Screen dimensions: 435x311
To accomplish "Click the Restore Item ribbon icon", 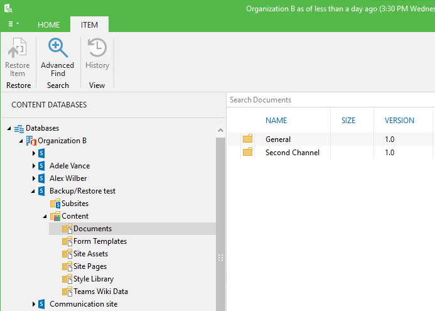I will [x=17, y=48].
